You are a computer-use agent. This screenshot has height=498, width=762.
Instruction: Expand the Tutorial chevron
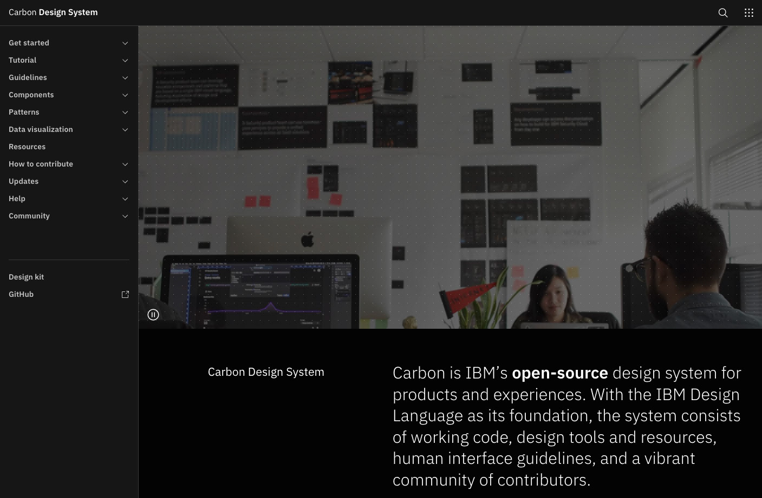(125, 61)
